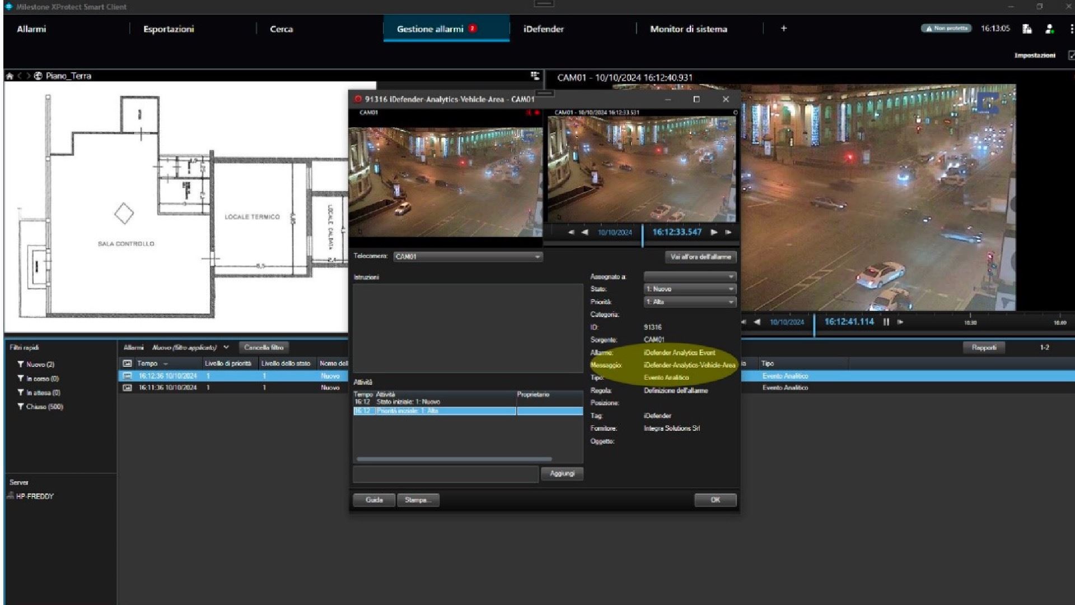The height and width of the screenshot is (605, 1075).
Task: Open Stato 1: Nuovo dropdown
Action: [x=690, y=289]
